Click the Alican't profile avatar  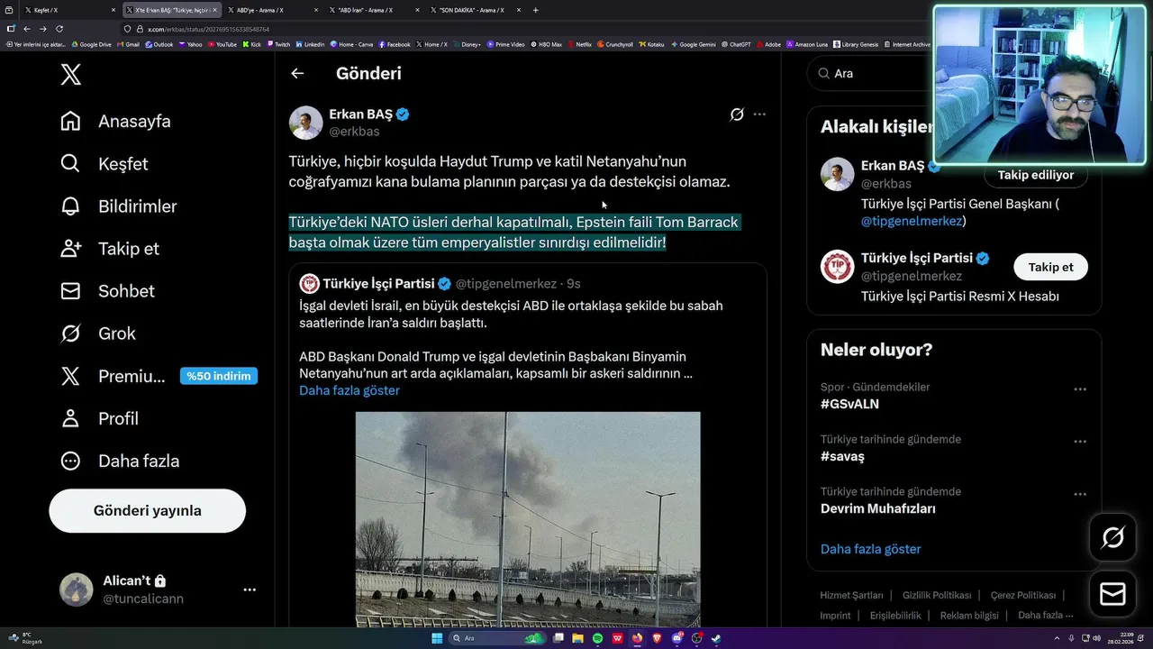77,590
